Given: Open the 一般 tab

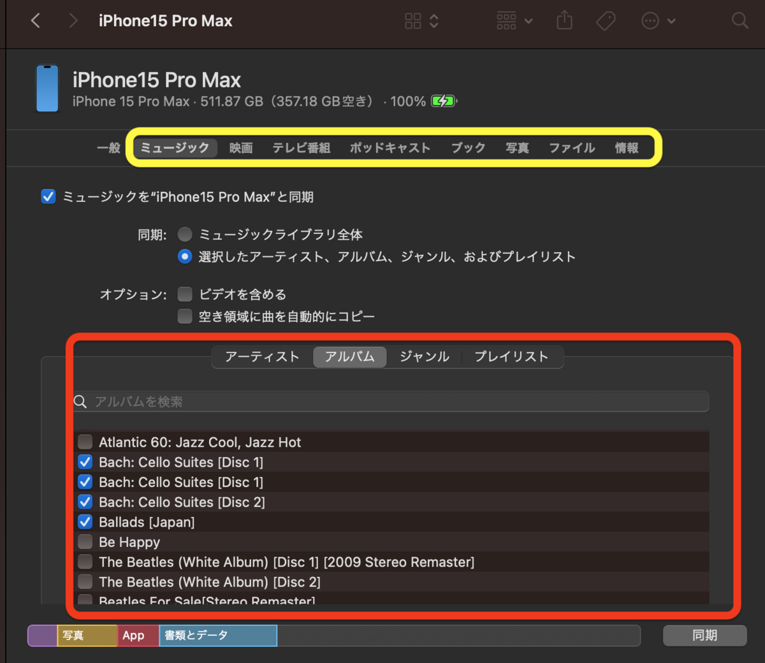Looking at the screenshot, I should point(108,148).
